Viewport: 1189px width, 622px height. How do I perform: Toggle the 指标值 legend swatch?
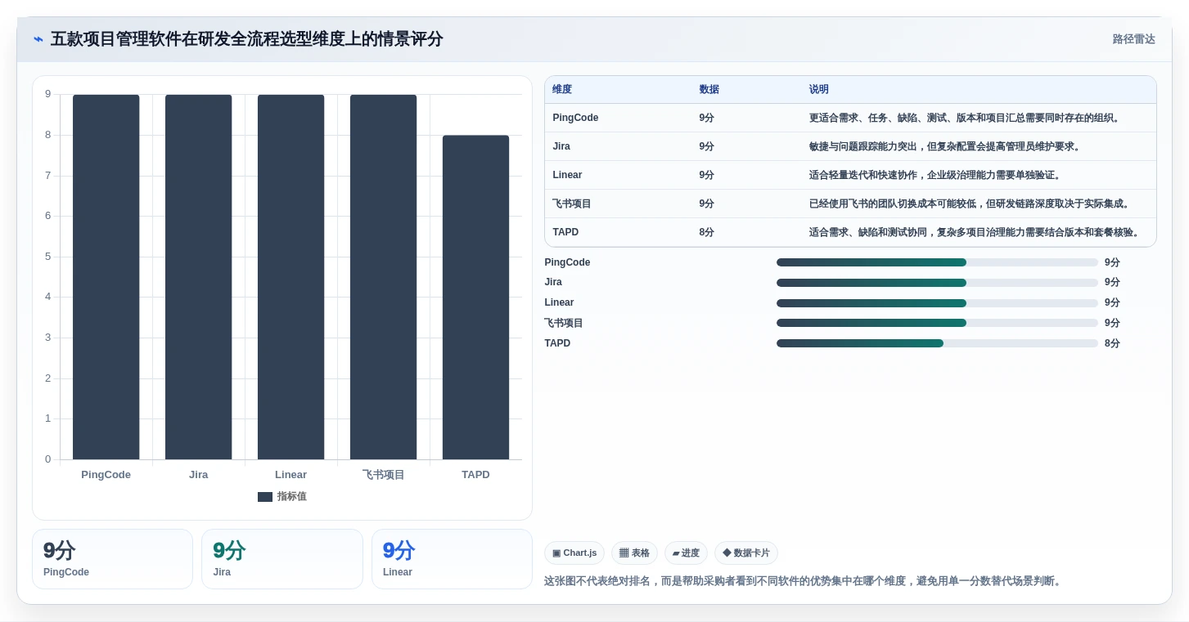pyautogui.click(x=265, y=497)
